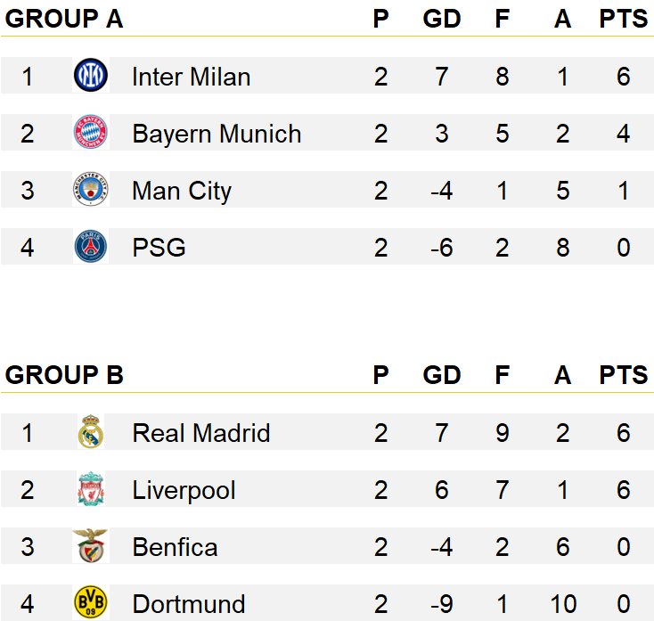Screen dimensions: 654x621
Task: Click the Group A F column header
Action: tap(503, 19)
